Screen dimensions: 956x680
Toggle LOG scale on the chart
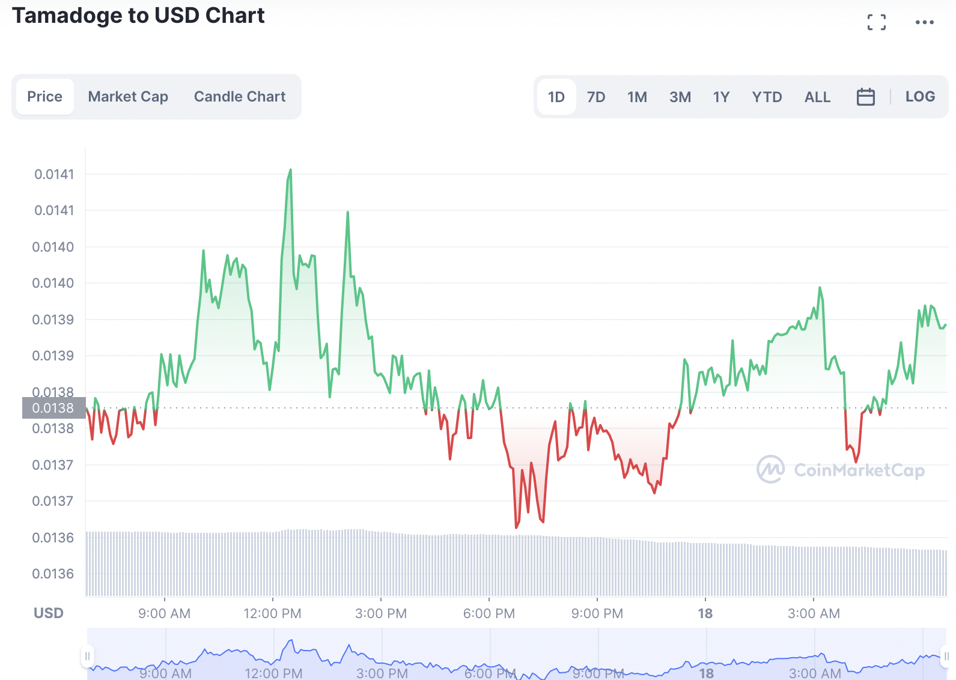click(920, 96)
